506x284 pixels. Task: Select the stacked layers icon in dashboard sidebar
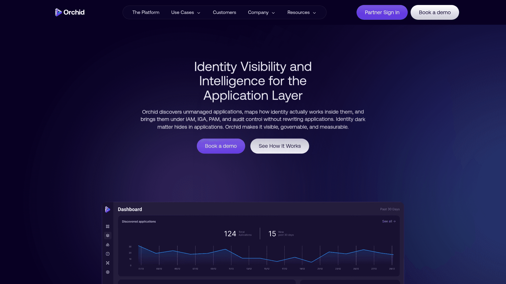point(108,236)
